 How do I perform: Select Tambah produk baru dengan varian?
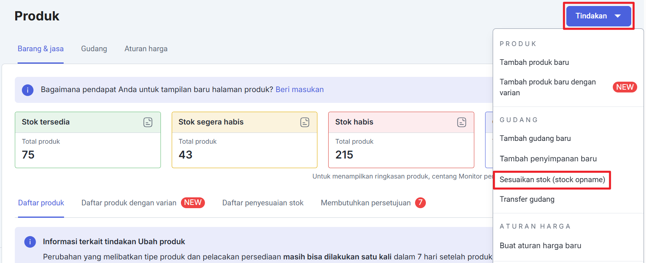(x=548, y=87)
